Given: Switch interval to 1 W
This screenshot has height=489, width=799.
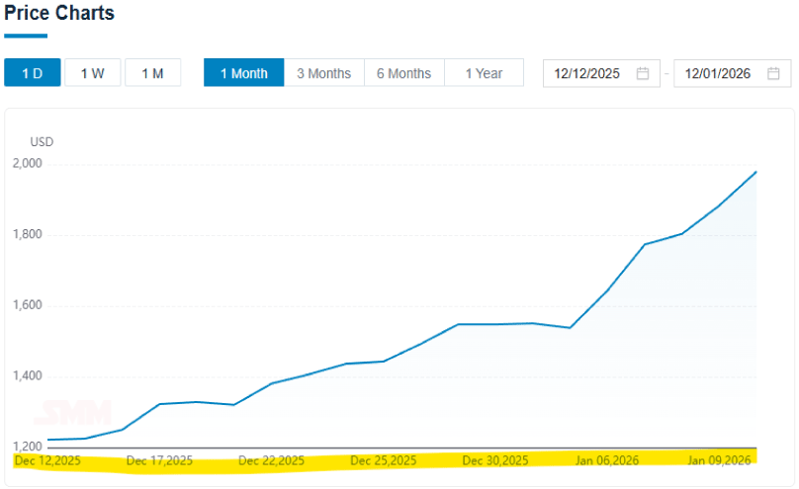Looking at the screenshot, I should (93, 74).
